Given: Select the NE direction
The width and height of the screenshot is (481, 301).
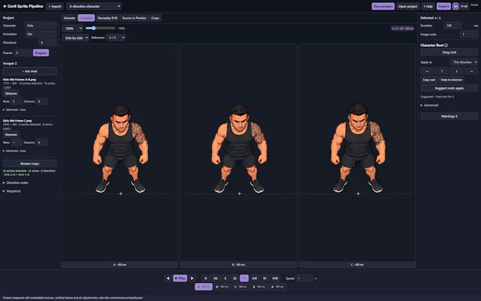Looking at the screenshot, I should pos(215,278).
